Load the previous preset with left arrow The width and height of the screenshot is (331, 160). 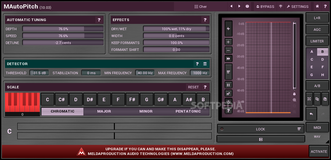pos(231,7)
